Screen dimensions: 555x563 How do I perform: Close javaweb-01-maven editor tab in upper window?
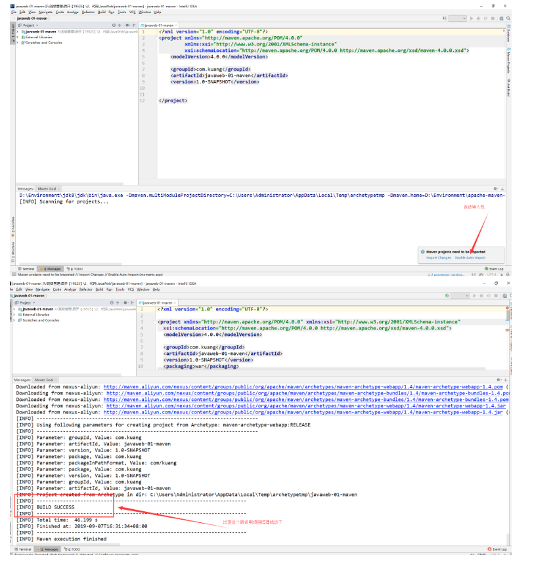click(x=175, y=26)
